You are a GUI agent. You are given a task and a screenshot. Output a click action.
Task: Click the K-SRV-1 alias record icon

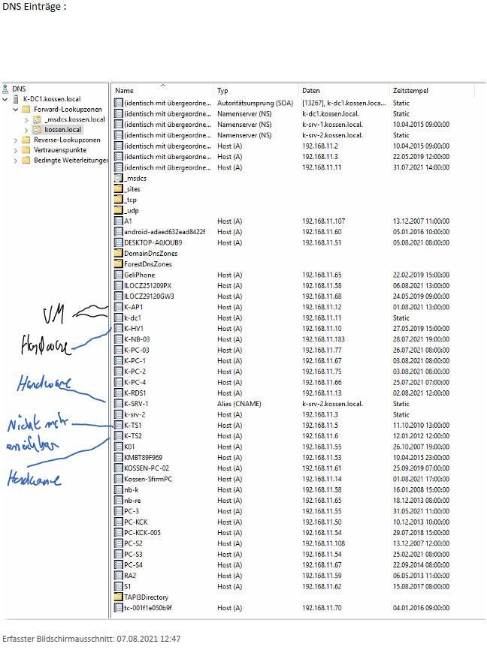point(118,404)
